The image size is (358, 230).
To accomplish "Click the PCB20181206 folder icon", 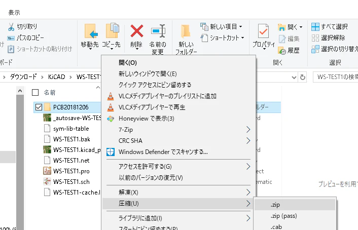I will click(x=47, y=107).
